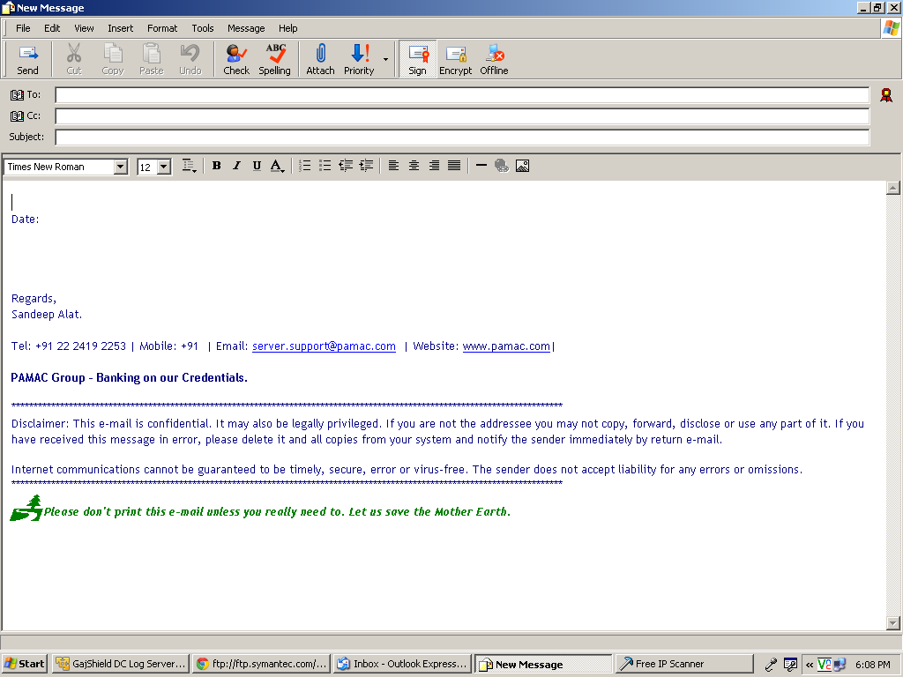Run Spelling check on the message
Viewport: 903px width, 677px height.
(275, 59)
